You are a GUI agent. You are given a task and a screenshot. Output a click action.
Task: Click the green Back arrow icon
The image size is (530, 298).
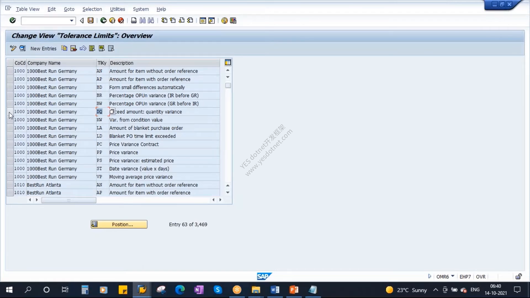tap(104, 20)
